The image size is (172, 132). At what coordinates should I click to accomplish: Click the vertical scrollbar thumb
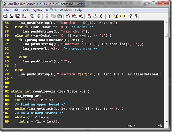pos(167,35)
